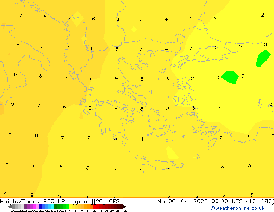Click the dark maroon right arrow end of the legend
Image resolution: width=274 pixels, height=212 pixels.
pos(124,206)
